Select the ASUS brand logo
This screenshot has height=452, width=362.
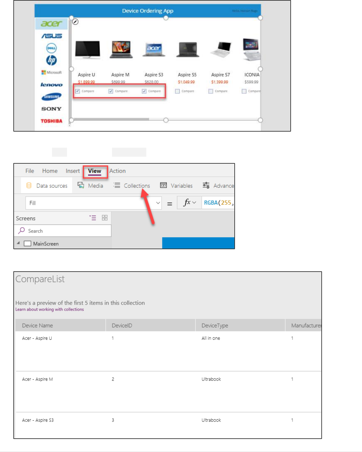point(51,36)
